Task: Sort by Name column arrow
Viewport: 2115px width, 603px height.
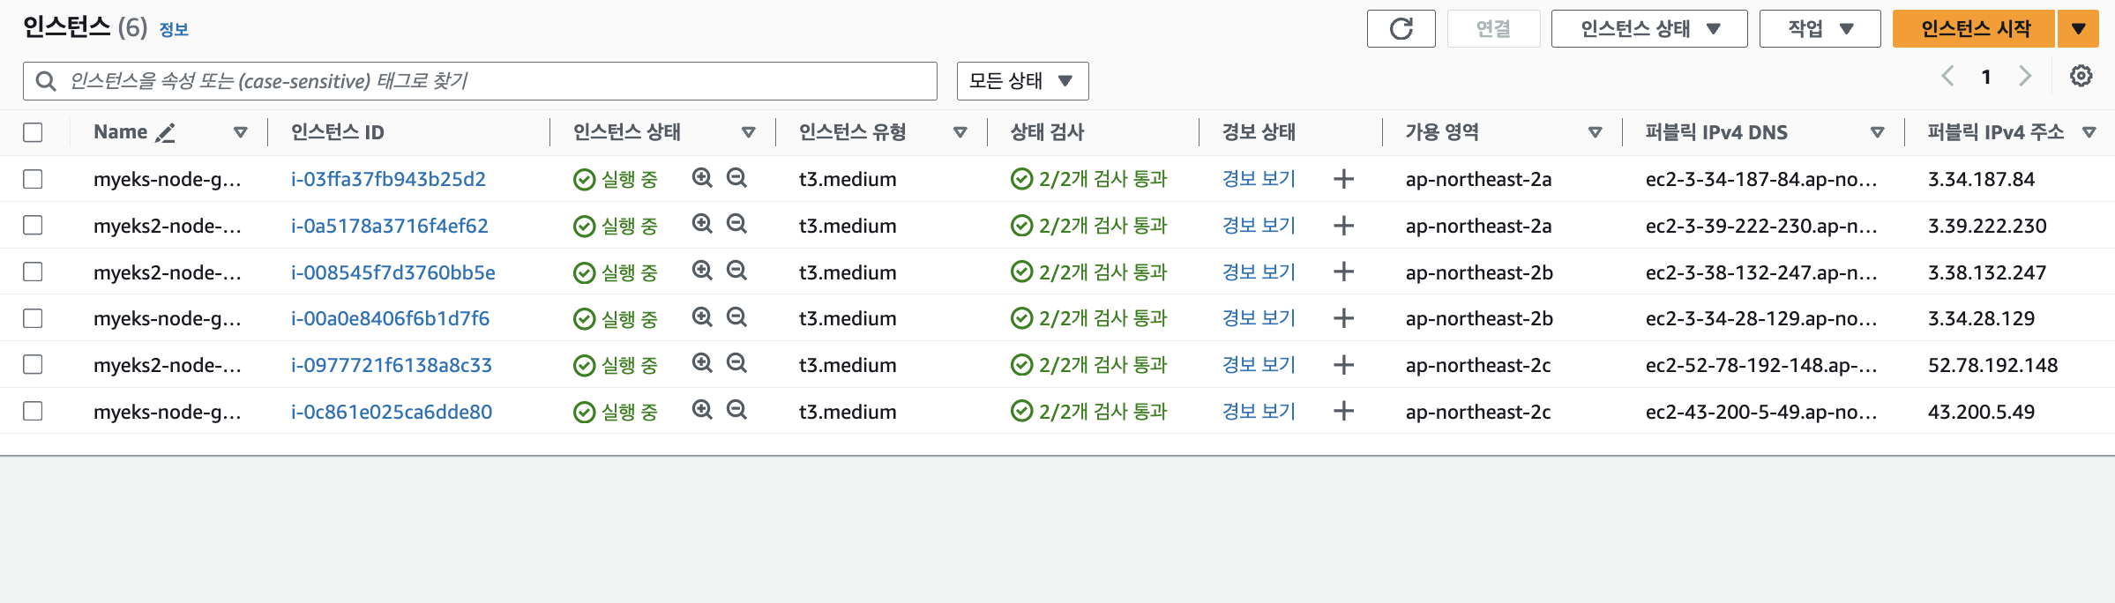Action: pos(240,132)
